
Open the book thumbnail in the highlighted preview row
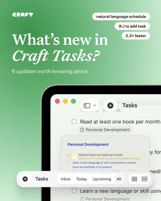pos(74,156)
